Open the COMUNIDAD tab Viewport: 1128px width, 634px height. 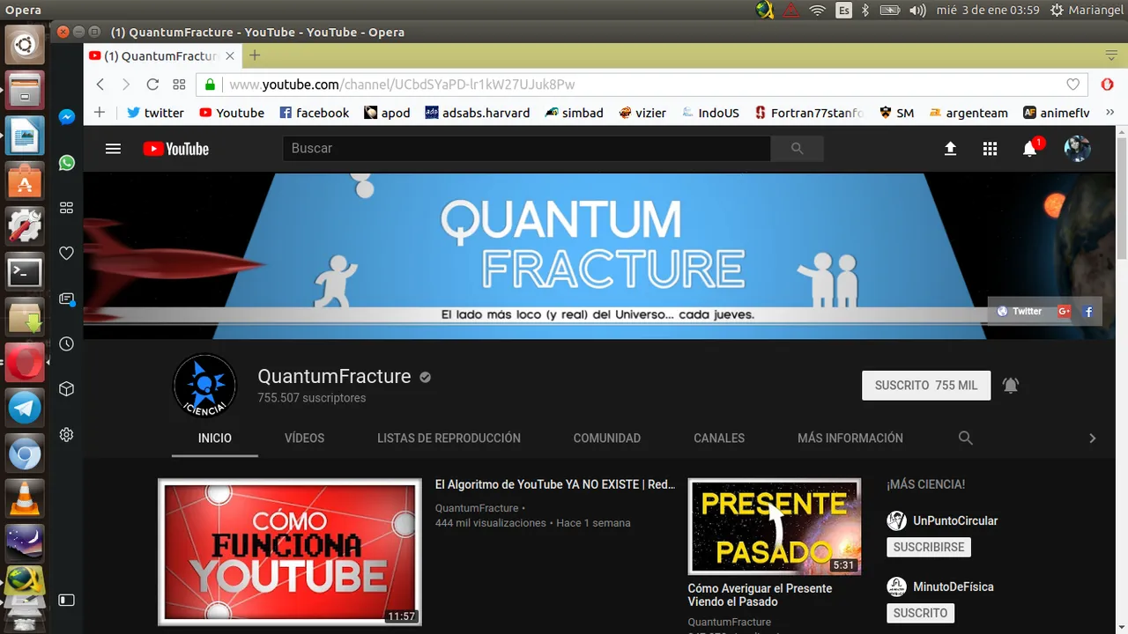point(607,438)
